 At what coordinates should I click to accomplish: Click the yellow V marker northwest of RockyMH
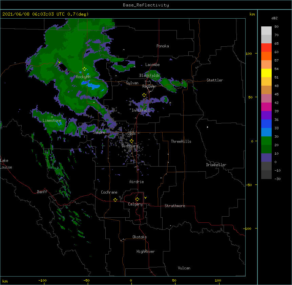(59, 62)
